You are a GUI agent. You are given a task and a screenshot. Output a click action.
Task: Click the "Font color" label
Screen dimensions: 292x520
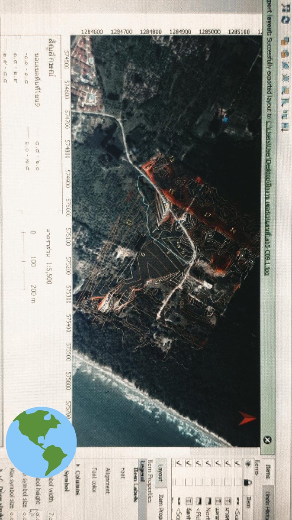tap(94, 480)
